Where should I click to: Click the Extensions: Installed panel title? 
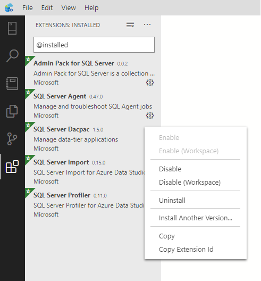(x=68, y=25)
